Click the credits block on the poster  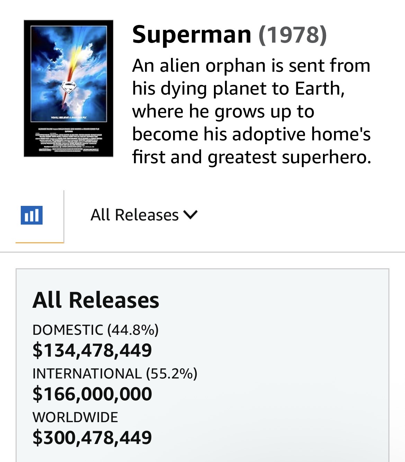[x=69, y=140]
